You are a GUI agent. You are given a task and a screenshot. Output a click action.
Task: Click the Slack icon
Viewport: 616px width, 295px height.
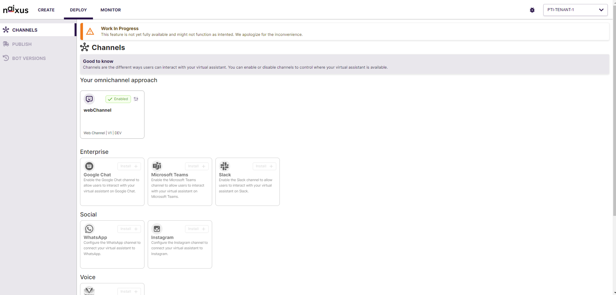pos(225,166)
